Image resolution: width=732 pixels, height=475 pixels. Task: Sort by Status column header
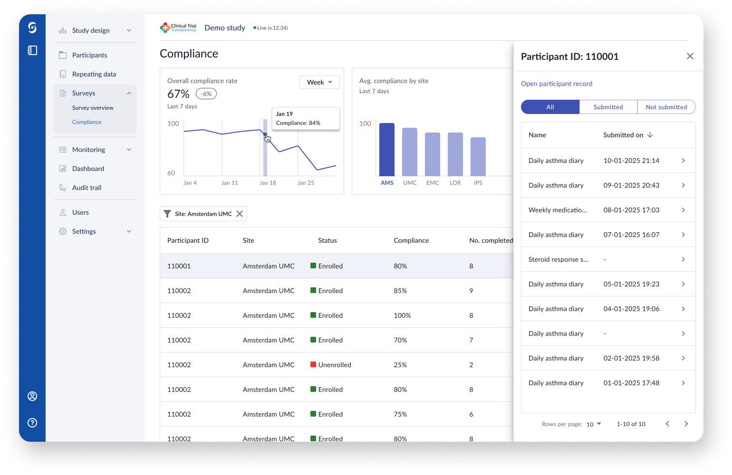(327, 240)
